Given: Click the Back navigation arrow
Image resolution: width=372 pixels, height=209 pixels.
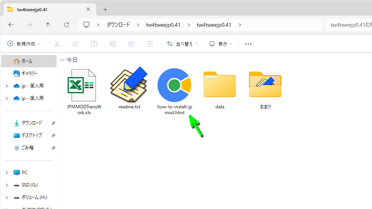Looking at the screenshot, I should point(11,25).
